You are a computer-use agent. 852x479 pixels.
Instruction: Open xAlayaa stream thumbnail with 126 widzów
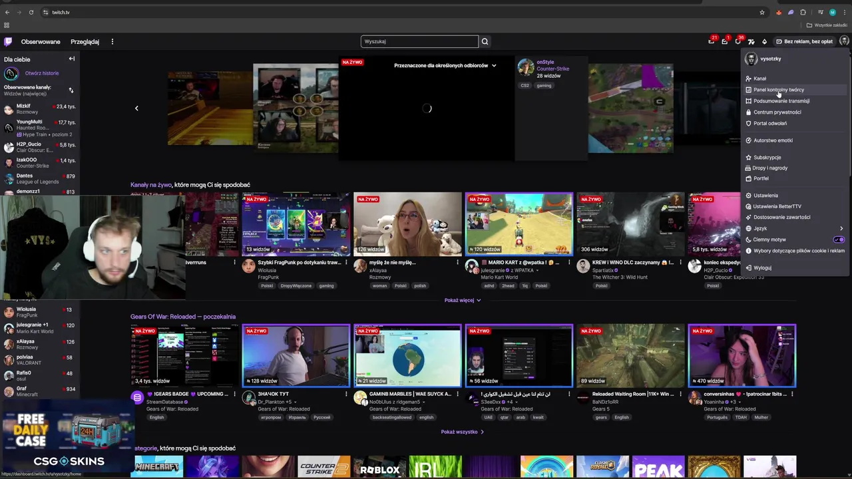tap(407, 224)
